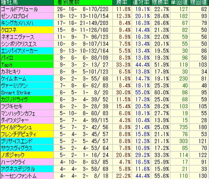
Task: Click ハーツクライ record 4-10-8-63/85
Action: click(x=84, y=162)
